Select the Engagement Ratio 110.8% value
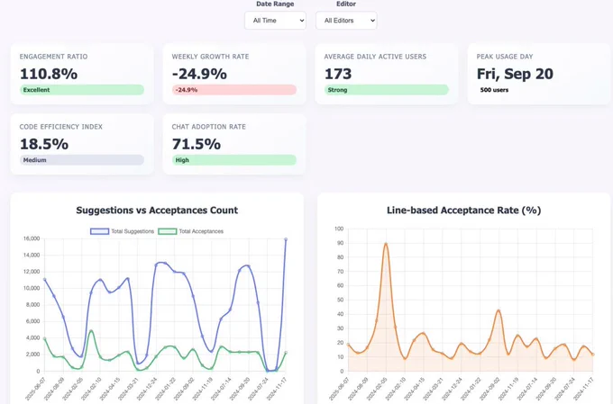 tap(49, 74)
